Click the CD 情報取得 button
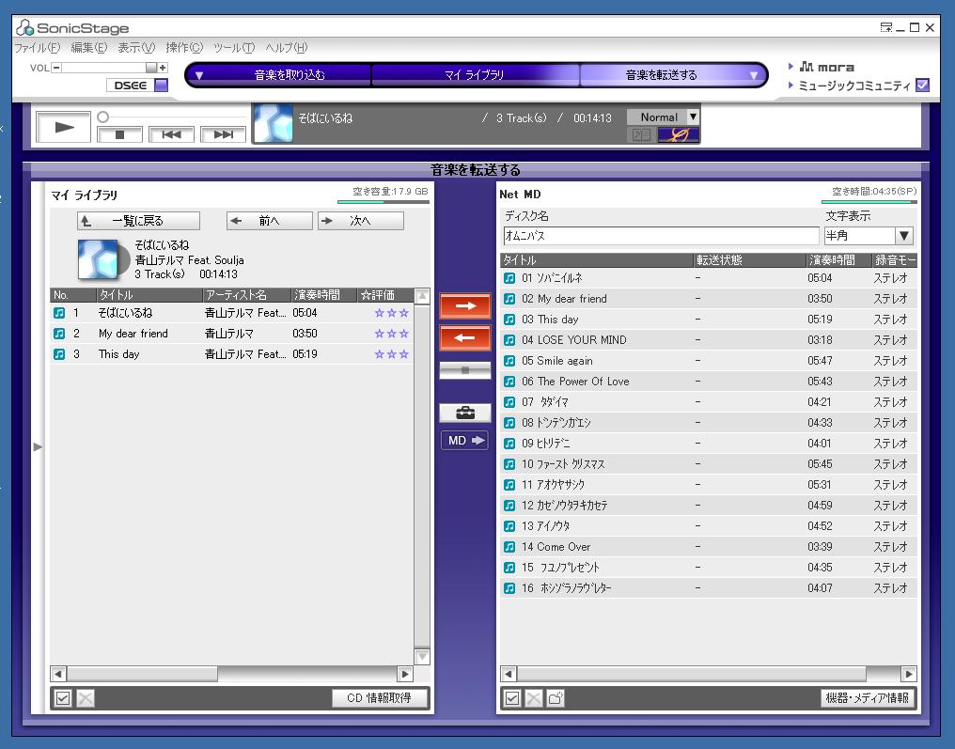The width and height of the screenshot is (955, 749). (380, 698)
